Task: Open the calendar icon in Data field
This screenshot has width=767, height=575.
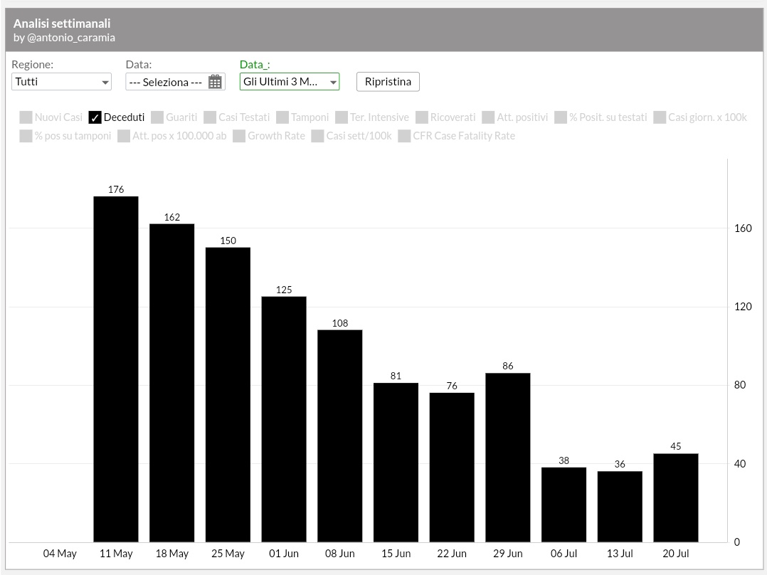Action: [x=215, y=82]
